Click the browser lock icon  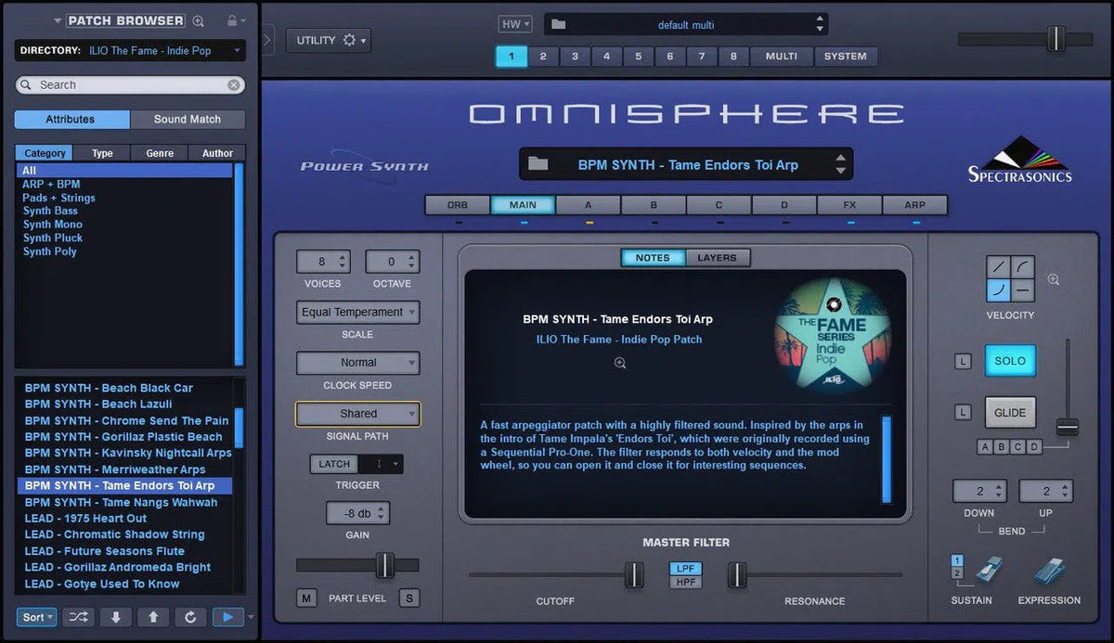(x=232, y=20)
